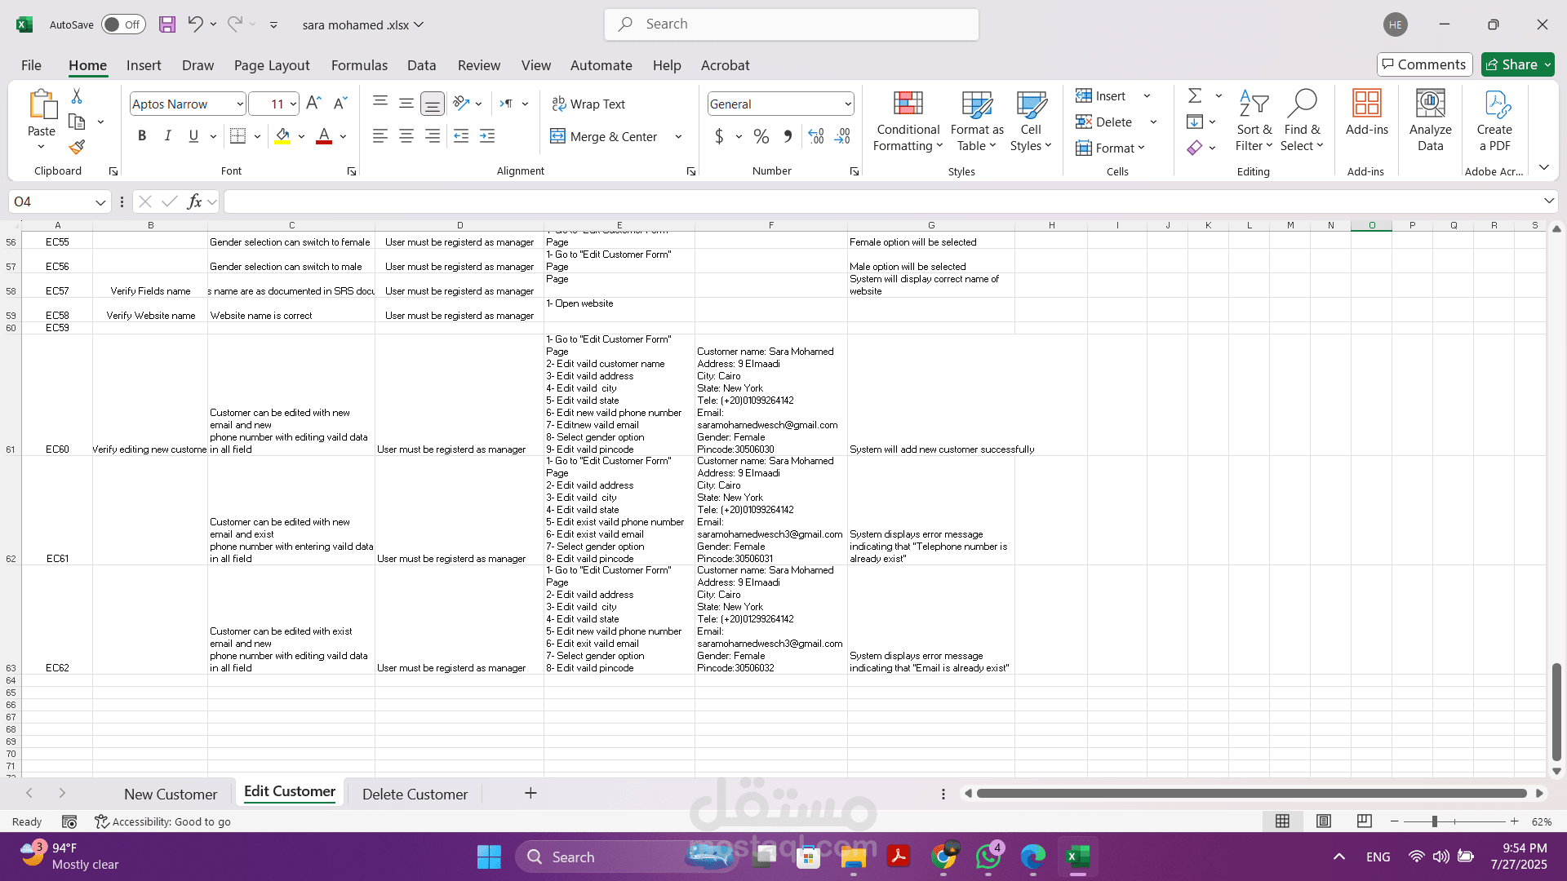Click the Percent Style icon
1567x881 pixels.
click(x=761, y=136)
